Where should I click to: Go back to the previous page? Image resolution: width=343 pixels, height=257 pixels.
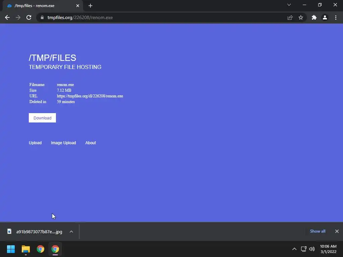7,17
